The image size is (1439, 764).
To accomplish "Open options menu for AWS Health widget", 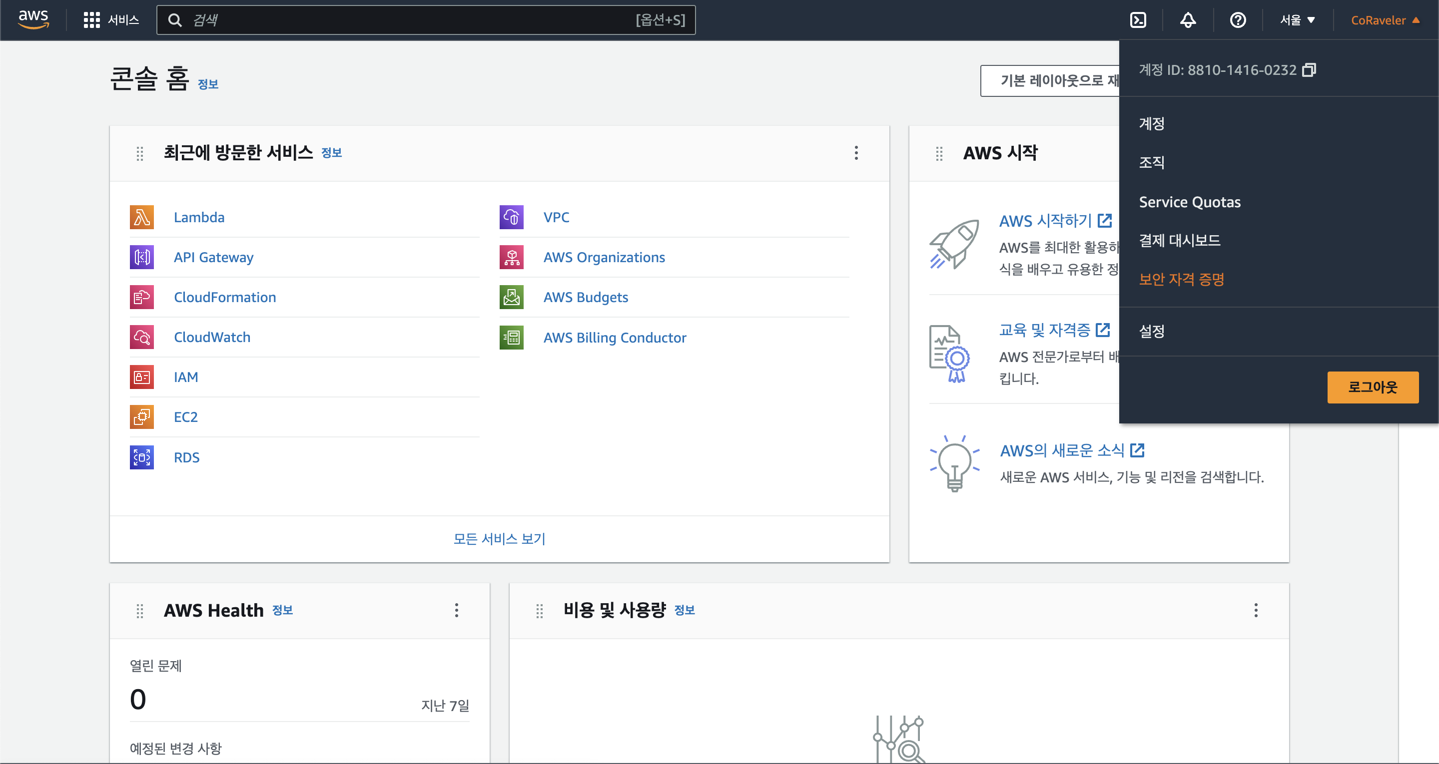I will (x=456, y=610).
